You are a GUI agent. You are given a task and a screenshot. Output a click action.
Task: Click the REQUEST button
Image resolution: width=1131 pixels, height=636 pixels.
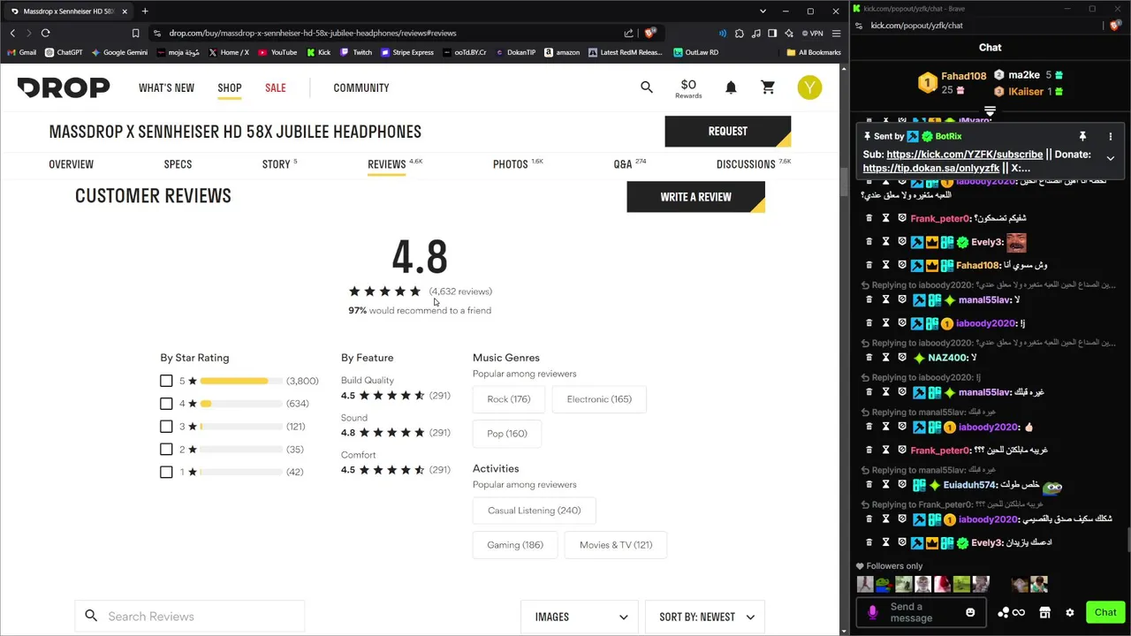tap(727, 132)
